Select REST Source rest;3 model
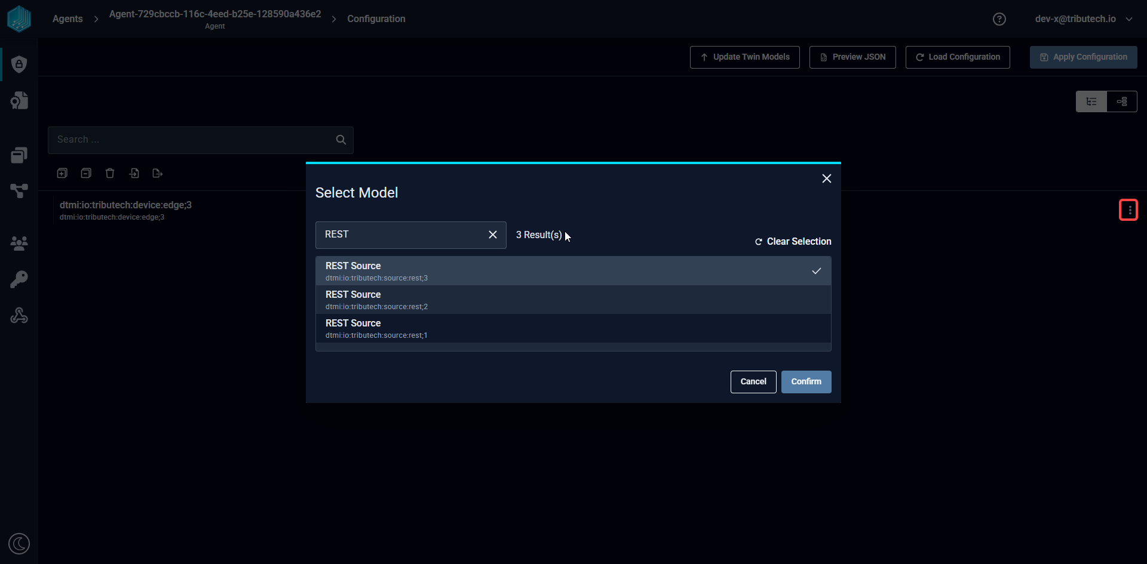 pyautogui.click(x=573, y=271)
